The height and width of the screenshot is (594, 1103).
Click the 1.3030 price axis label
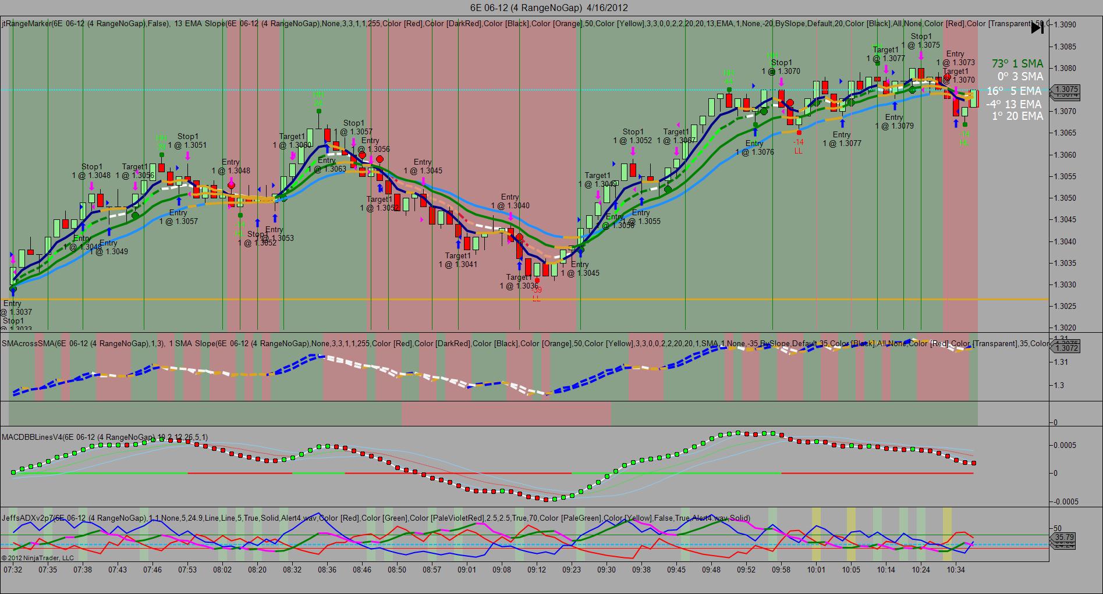tap(1065, 285)
